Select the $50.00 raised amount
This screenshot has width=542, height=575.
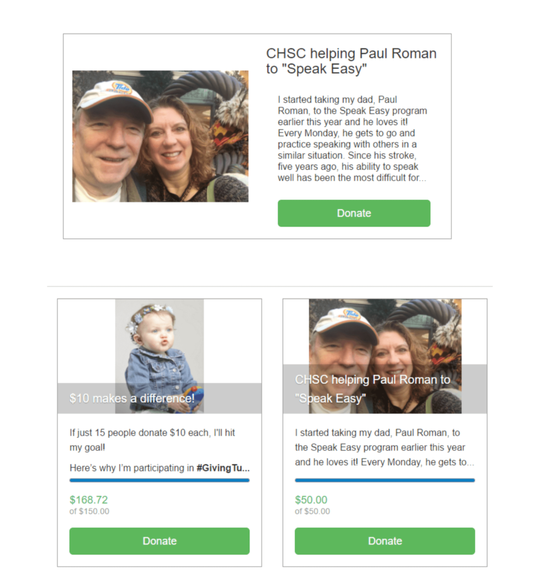[311, 499]
